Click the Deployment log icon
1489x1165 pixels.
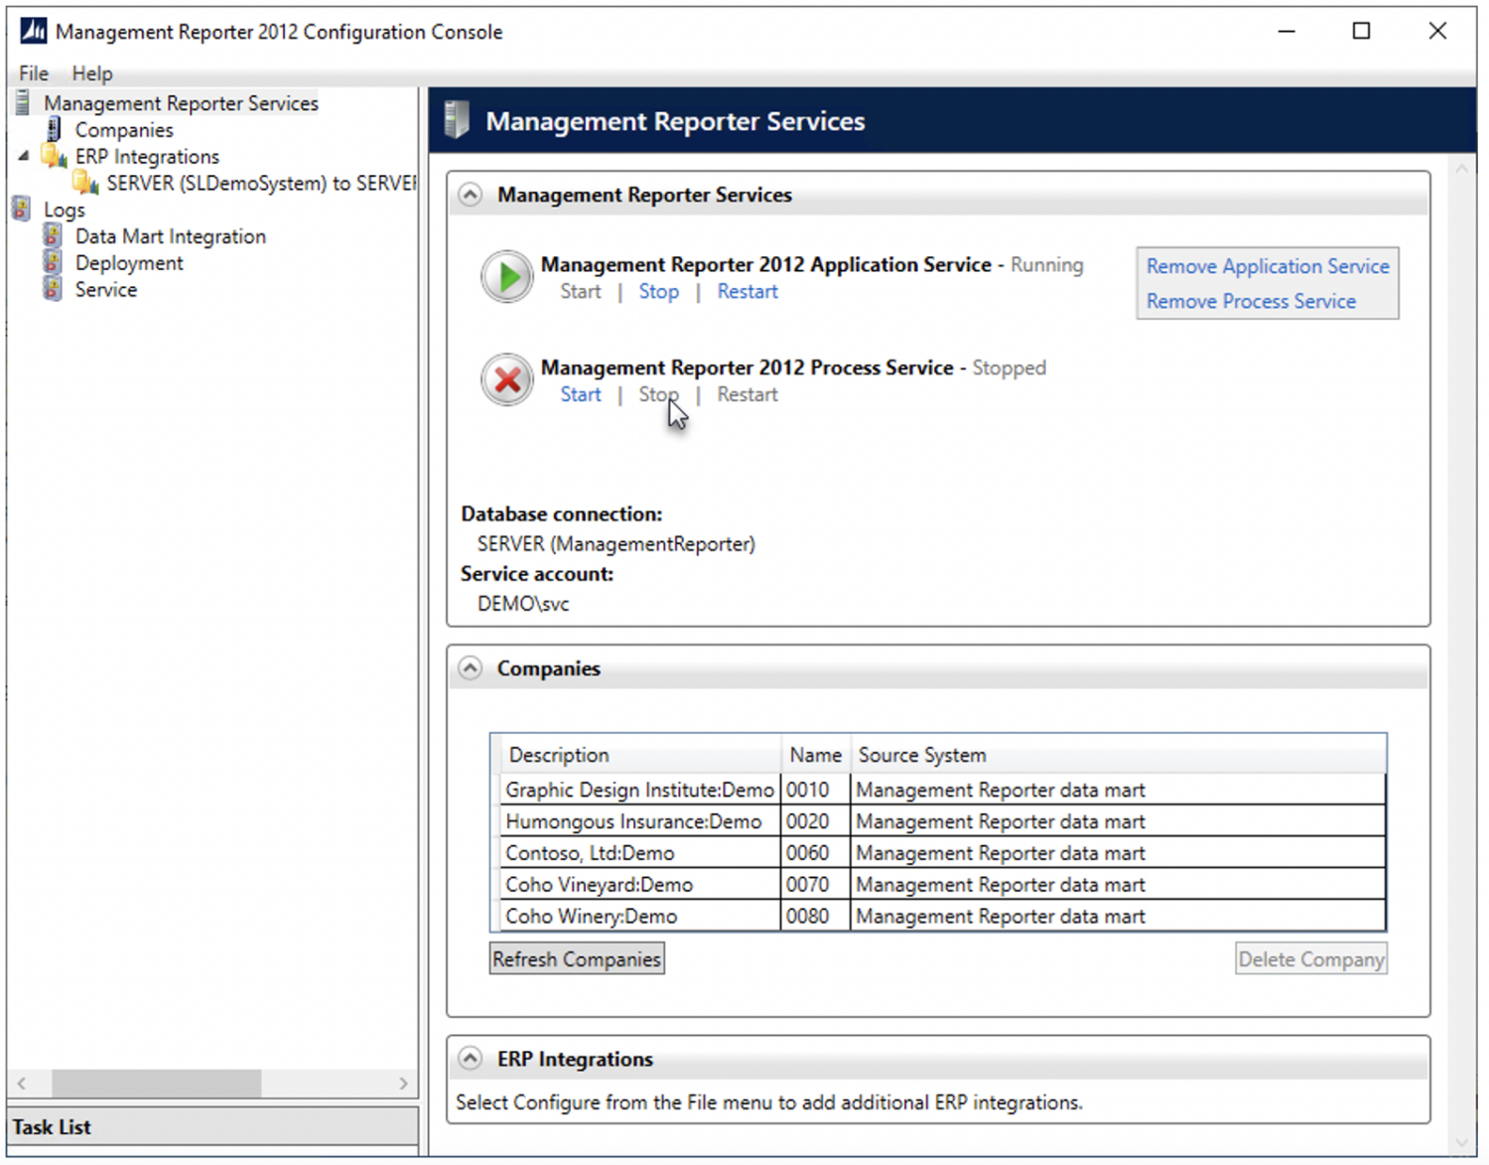pyautogui.click(x=52, y=262)
